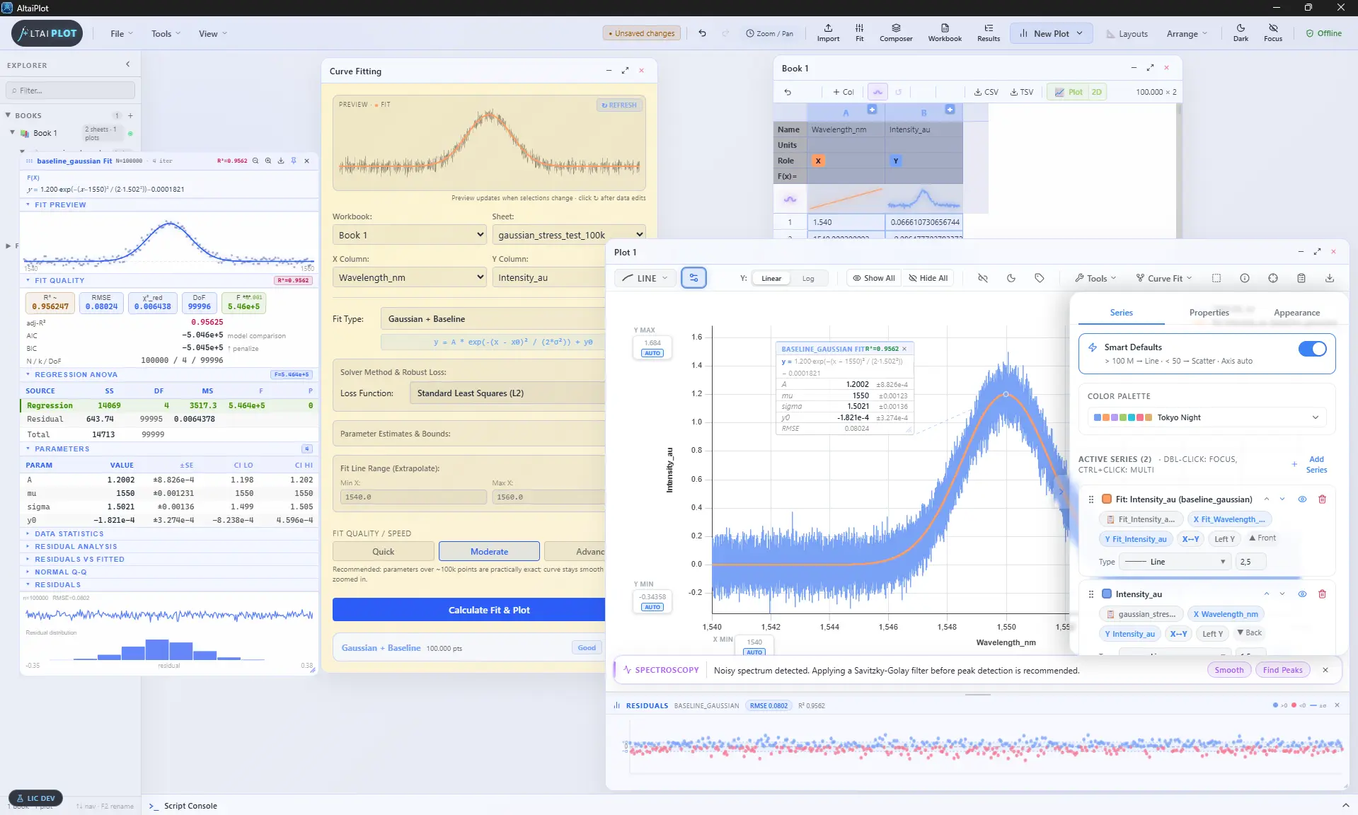Expand the NORMAL Q-Q section
1358x815 pixels.
(x=60, y=572)
